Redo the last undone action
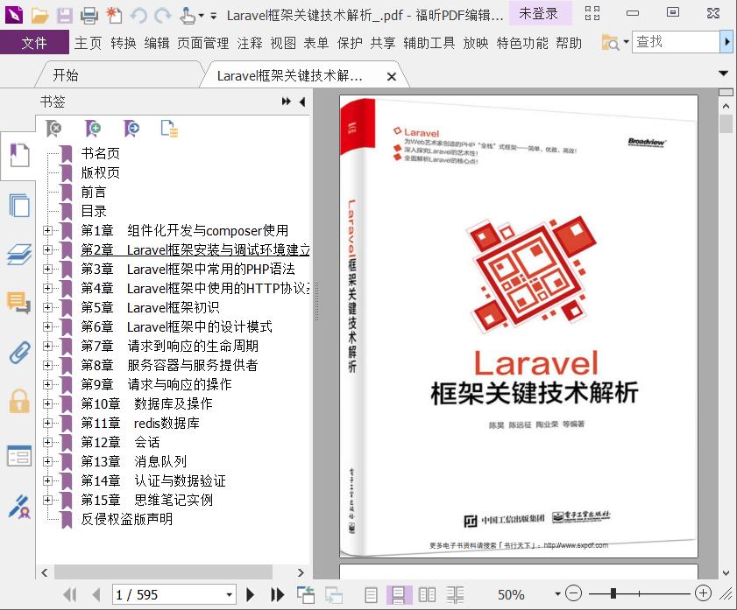The image size is (737, 610). pyautogui.click(x=163, y=16)
